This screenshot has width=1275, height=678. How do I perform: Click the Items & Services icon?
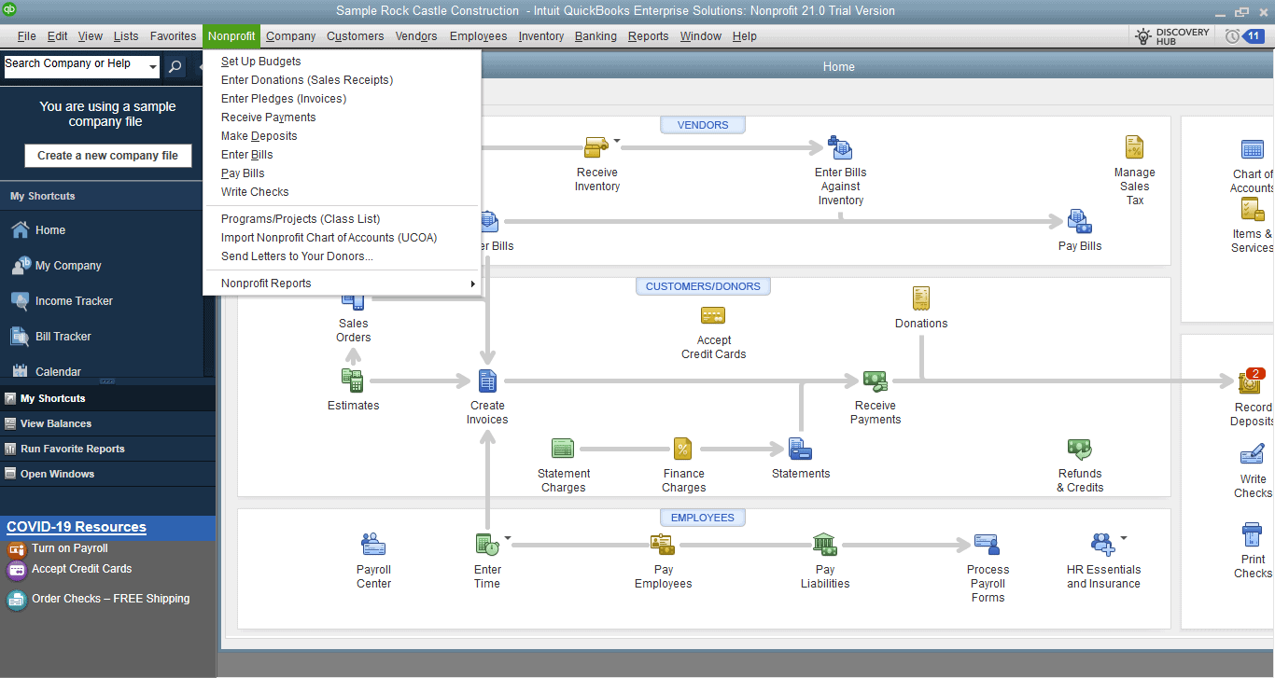(1252, 210)
